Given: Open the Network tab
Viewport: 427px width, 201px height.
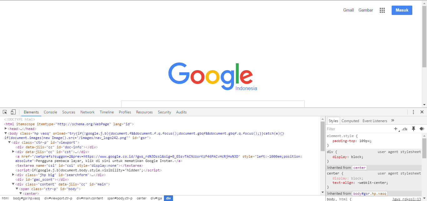Looking at the screenshot, I should [x=87, y=112].
